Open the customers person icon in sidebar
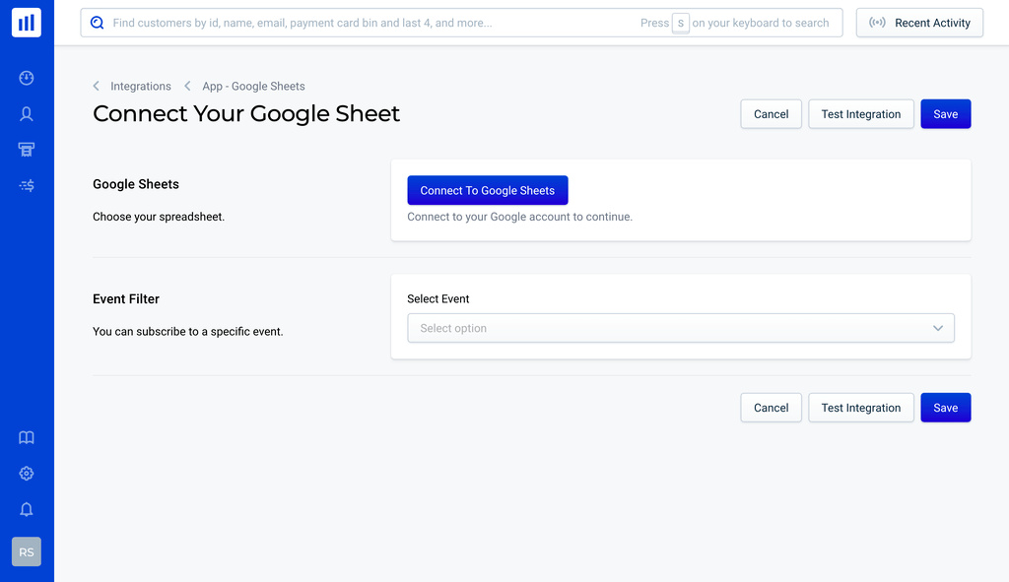The image size is (1009, 582). pyautogui.click(x=27, y=114)
